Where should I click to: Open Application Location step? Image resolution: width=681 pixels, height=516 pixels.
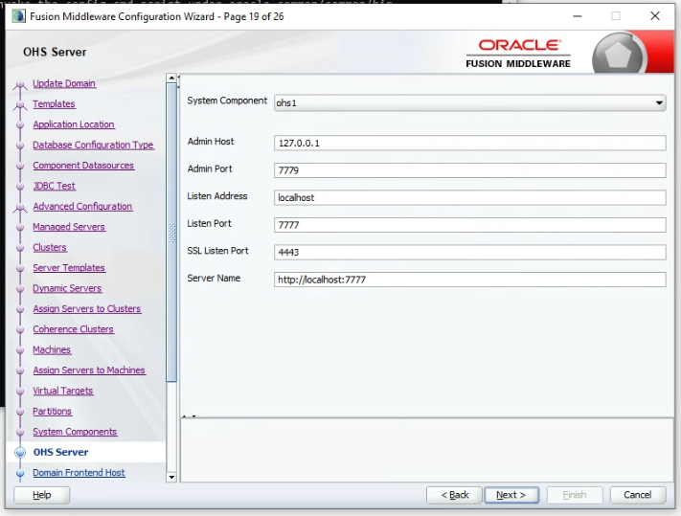74,124
